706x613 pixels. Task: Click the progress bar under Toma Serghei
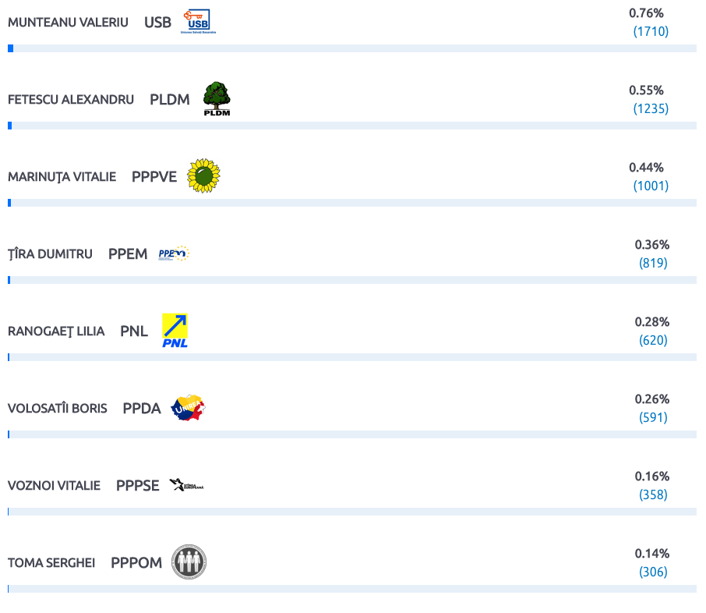(352, 589)
